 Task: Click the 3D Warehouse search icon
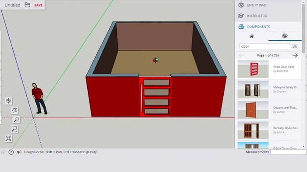(x=295, y=46)
